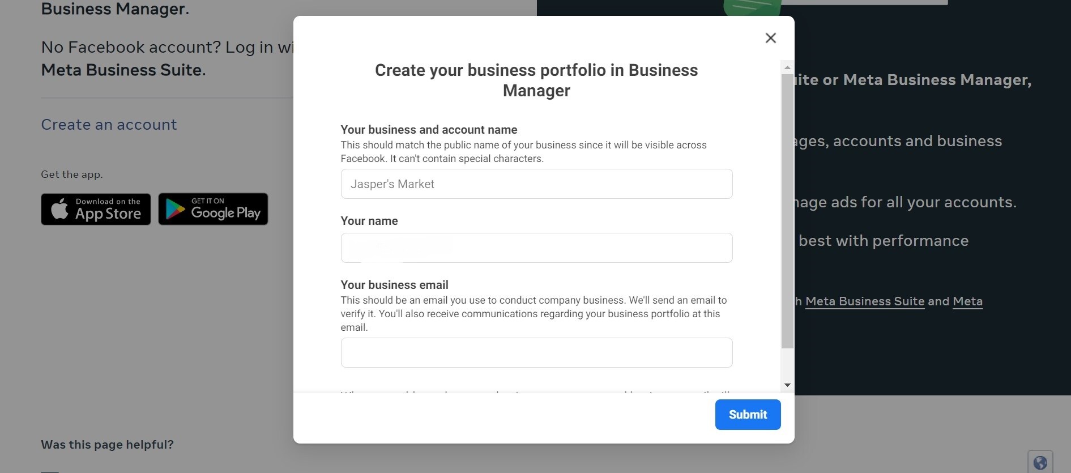
Task: Click the Your name label
Action: click(x=369, y=221)
